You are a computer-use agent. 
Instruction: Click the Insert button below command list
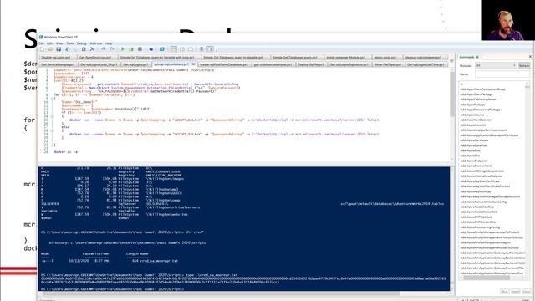[x=515, y=291]
